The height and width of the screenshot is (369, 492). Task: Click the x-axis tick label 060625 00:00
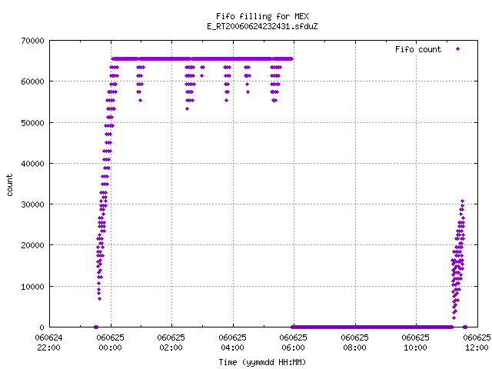110,342
